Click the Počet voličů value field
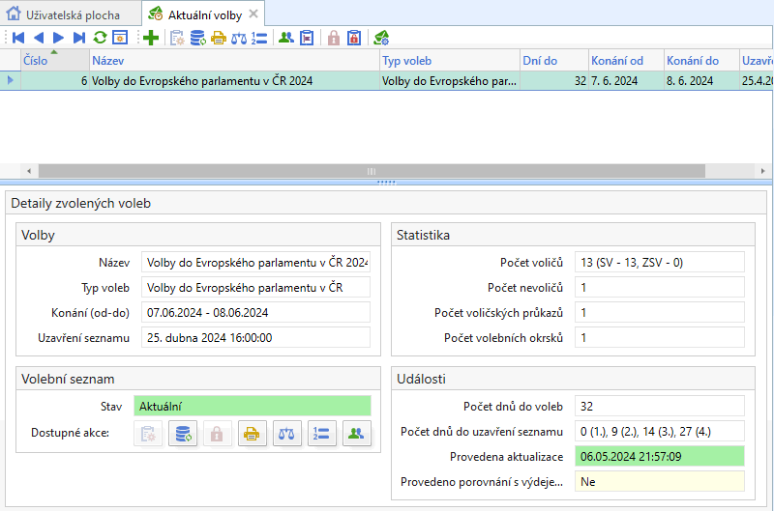This screenshot has width=774, height=511. pos(659,262)
